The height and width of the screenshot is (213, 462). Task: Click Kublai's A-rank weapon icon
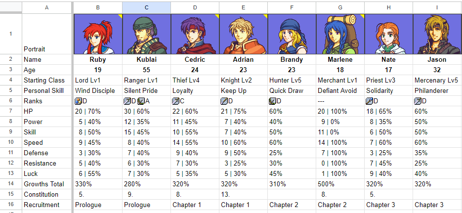(x=140, y=101)
